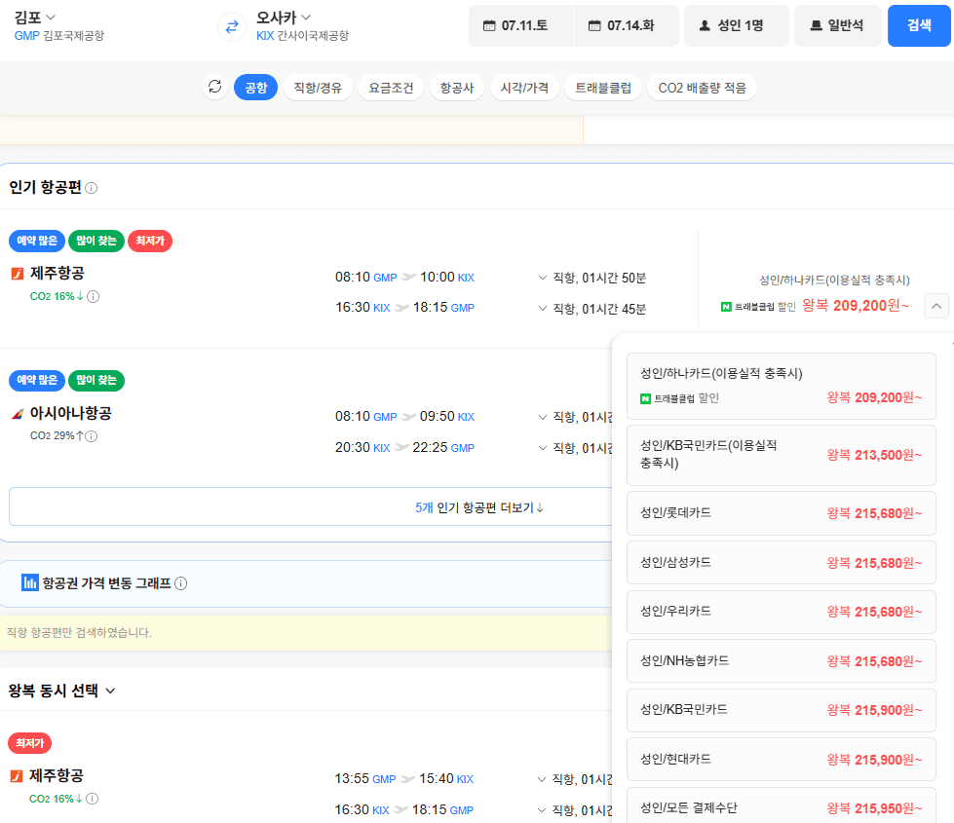This screenshot has width=954, height=823.
Task: Open info icon beside 항공권 가격 변동 그래프
Action: [x=180, y=583]
